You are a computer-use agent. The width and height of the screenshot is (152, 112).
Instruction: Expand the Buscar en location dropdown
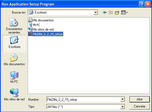96,12
